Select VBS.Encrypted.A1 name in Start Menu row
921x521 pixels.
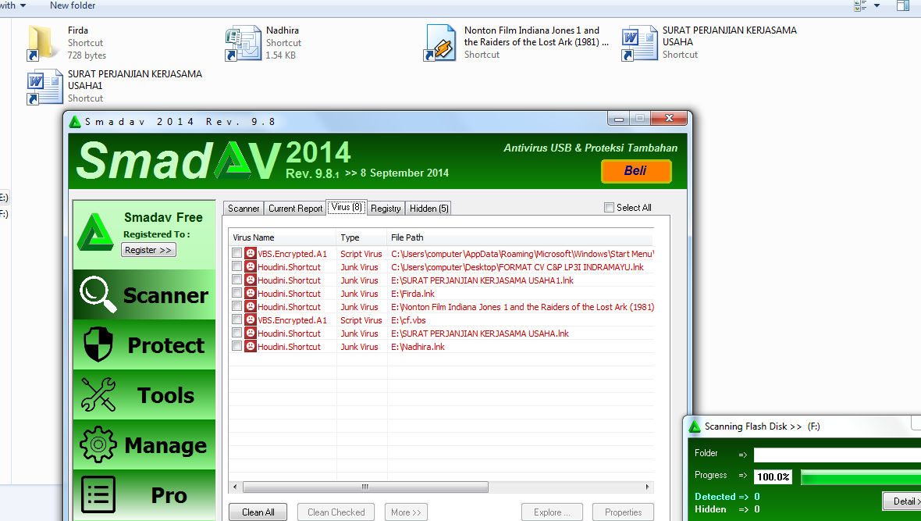[x=292, y=253]
